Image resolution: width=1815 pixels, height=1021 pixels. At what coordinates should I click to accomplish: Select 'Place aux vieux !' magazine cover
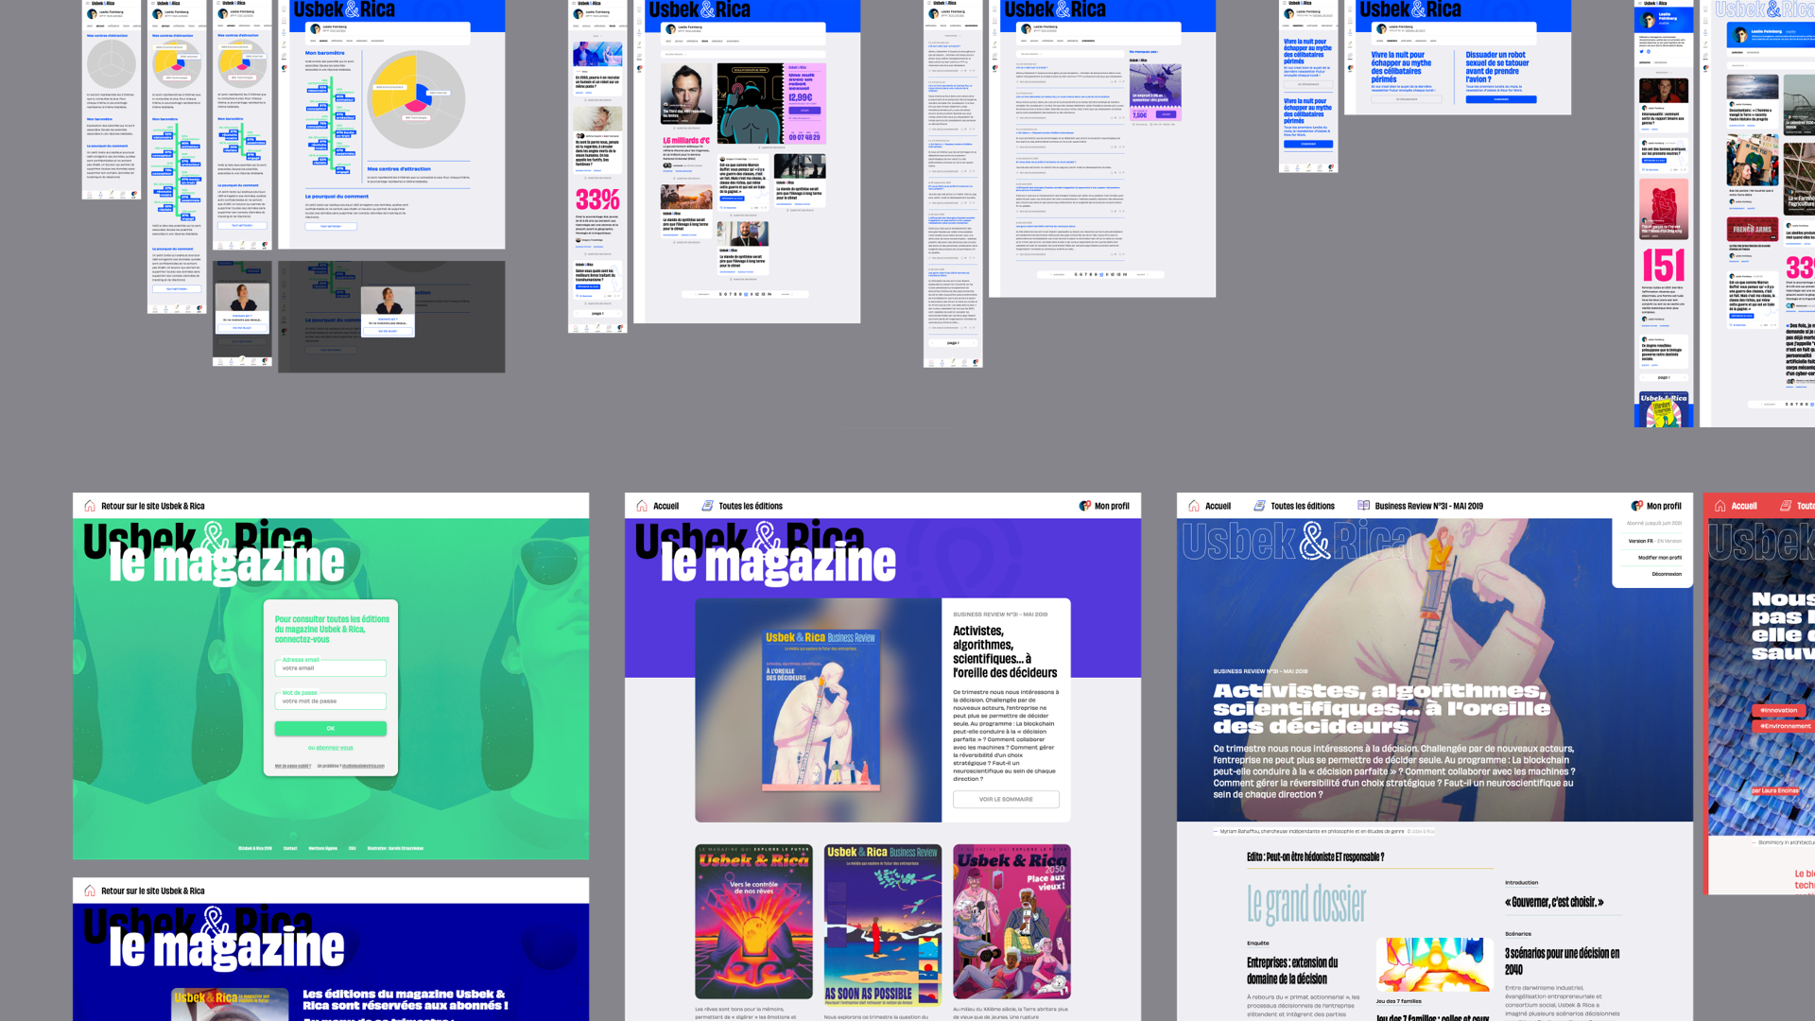[x=1011, y=922]
